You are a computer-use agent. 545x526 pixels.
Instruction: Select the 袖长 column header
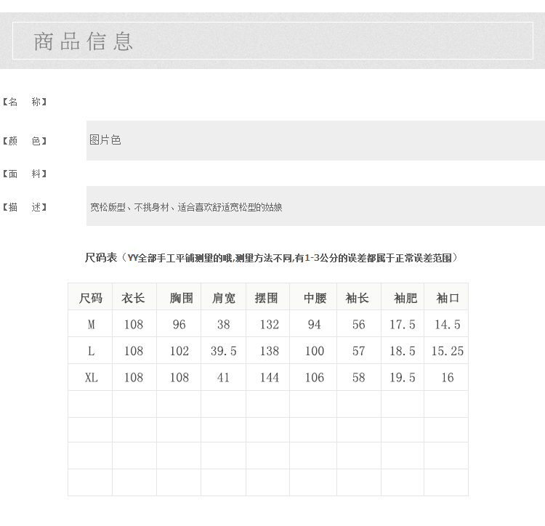[358, 298]
